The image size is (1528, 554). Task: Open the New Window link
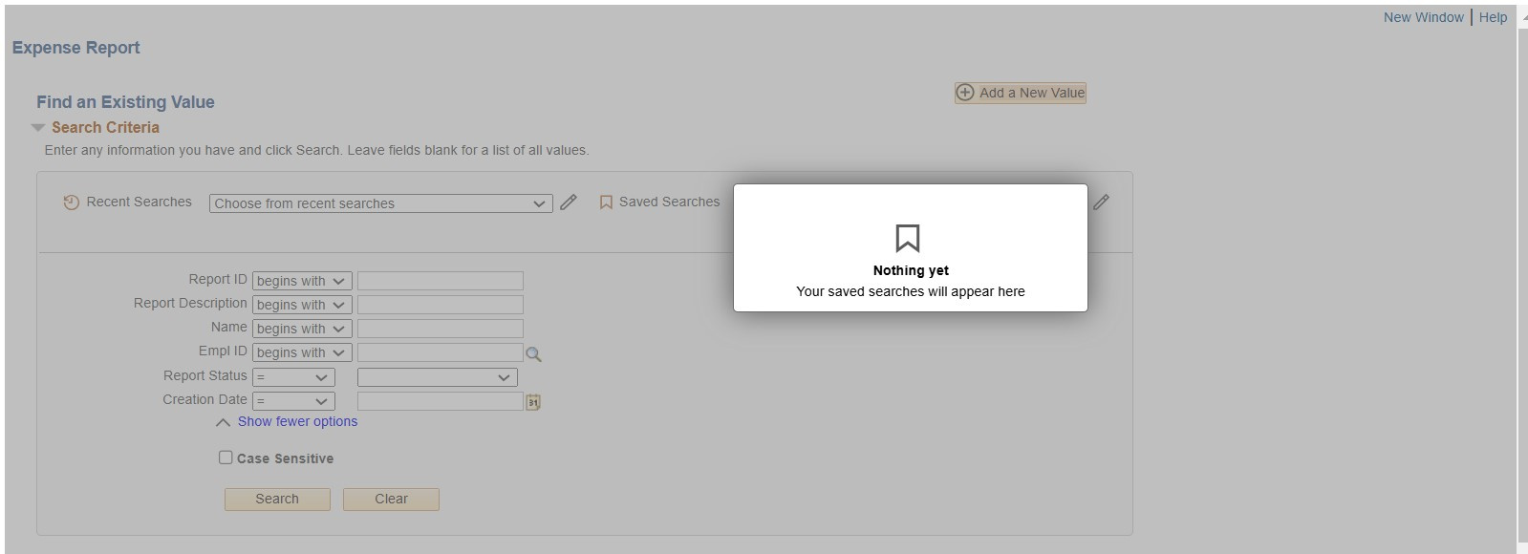coord(1423,17)
